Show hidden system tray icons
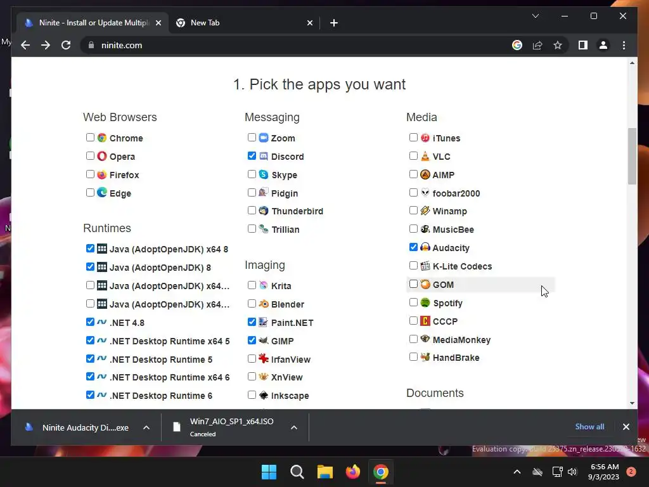Image resolution: width=649 pixels, height=487 pixels. tap(517, 472)
